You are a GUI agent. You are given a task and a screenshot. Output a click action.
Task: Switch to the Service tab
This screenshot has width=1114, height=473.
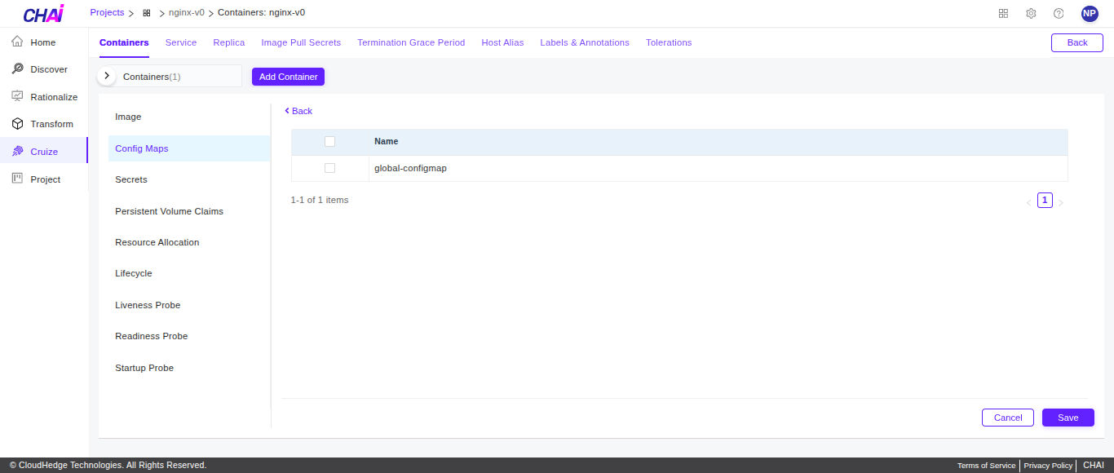coord(180,42)
